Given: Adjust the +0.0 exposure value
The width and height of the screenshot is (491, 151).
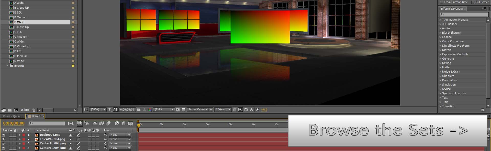Looking at the screenshot, I should click(x=264, y=110).
